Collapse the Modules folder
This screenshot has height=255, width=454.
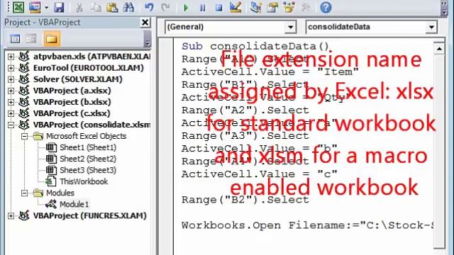(25, 193)
